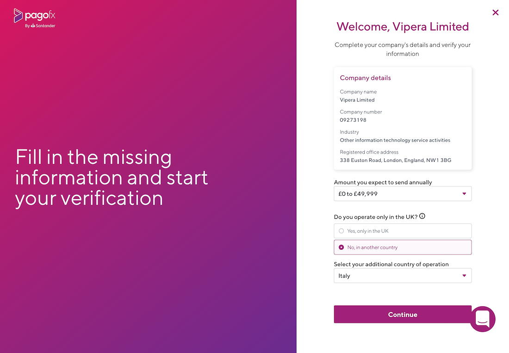Select 'Yes, only in the UK' radio
Image resolution: width=509 pixels, height=353 pixels.
pyautogui.click(x=341, y=231)
